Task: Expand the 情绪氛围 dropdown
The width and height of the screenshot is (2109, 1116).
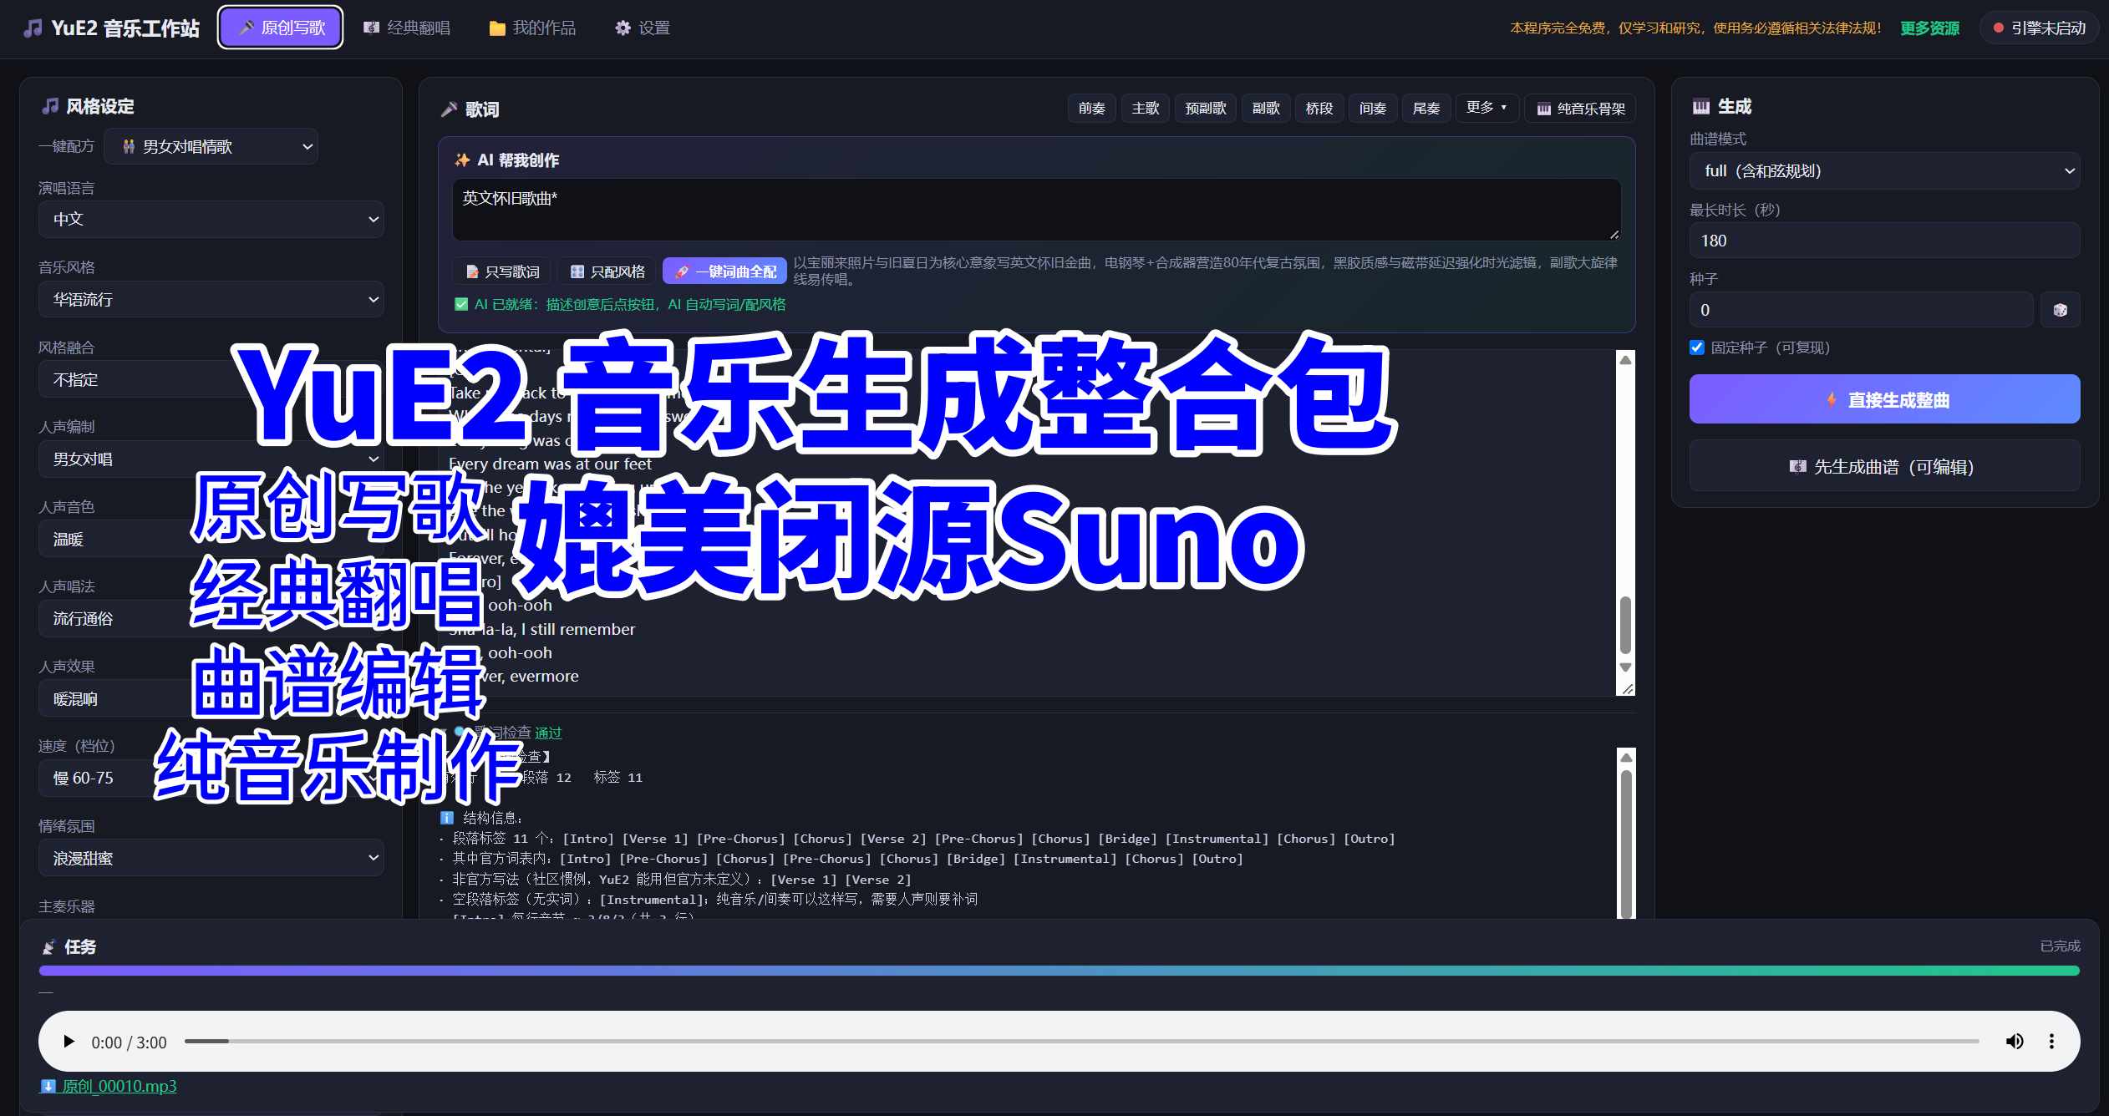Action: point(211,858)
